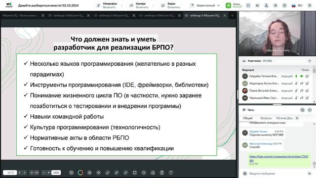This screenshot has height=178, width=316.
Task: Switch to the Вопросы chat tab
Action: (x=266, y=118)
